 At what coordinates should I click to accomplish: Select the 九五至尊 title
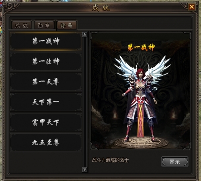coord(46,142)
